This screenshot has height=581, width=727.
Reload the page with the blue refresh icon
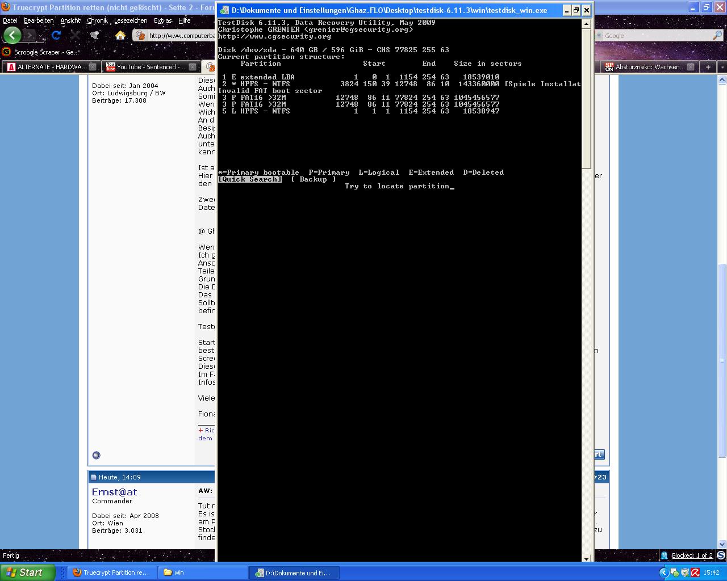[x=56, y=35]
